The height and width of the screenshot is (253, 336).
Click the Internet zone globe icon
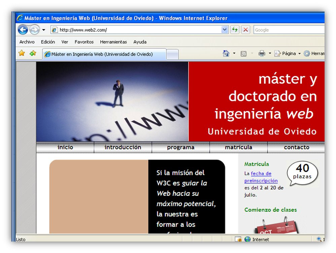tap(247, 239)
